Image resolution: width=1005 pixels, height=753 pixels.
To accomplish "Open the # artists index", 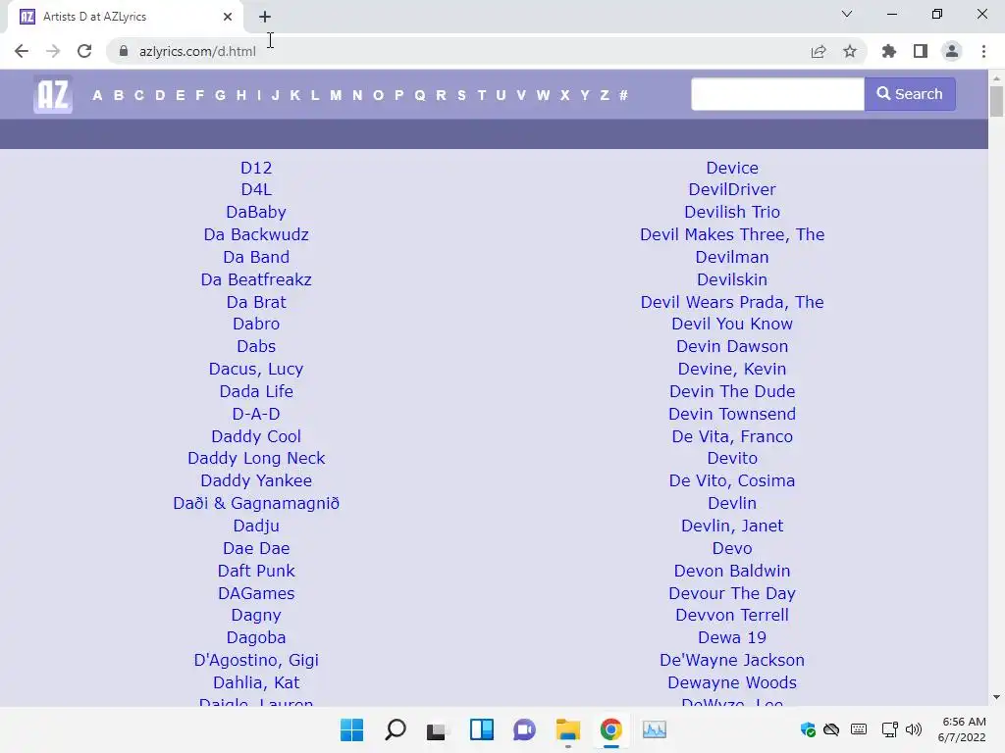I will tap(623, 95).
